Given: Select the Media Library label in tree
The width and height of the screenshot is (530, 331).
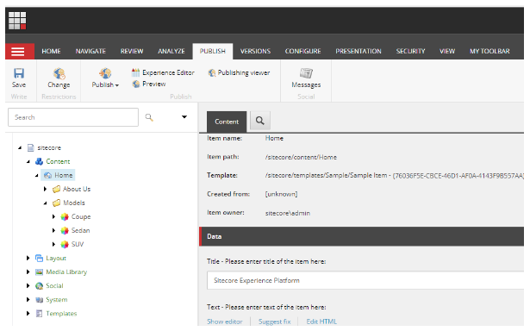Looking at the screenshot, I should tap(66, 272).
